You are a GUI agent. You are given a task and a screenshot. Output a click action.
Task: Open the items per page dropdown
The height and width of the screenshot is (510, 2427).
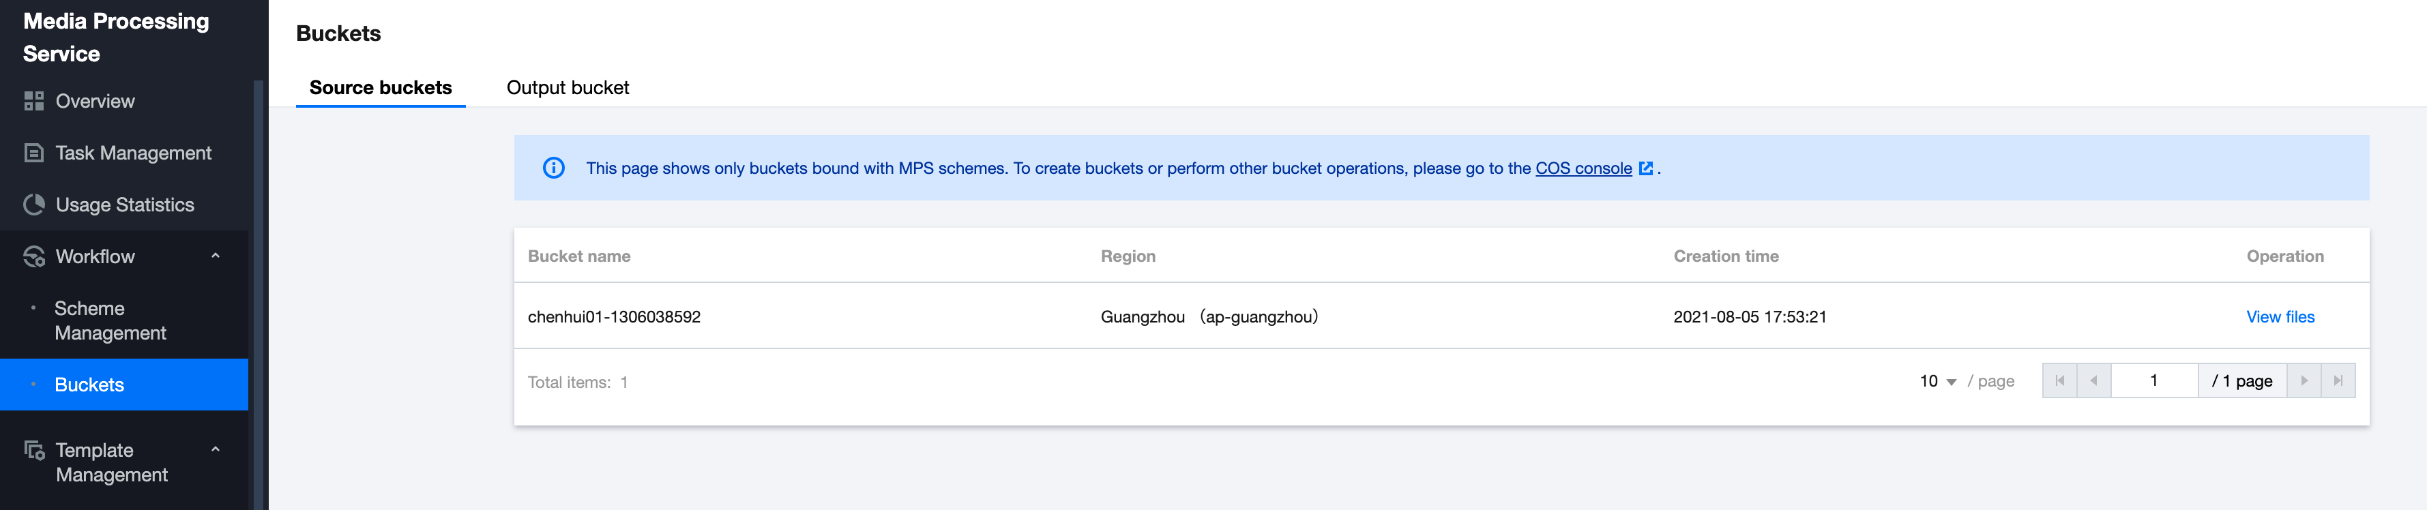click(1938, 381)
